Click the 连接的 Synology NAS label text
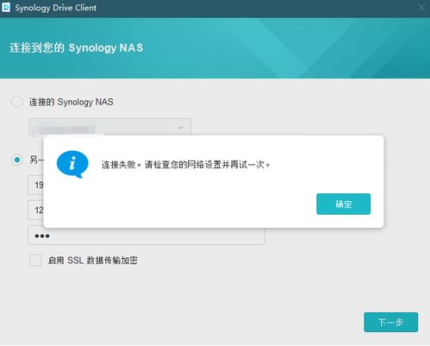430x346 pixels. [71, 102]
